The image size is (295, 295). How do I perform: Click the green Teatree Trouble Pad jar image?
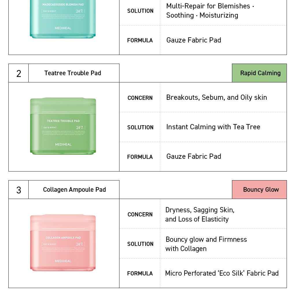pyautogui.click(x=63, y=126)
